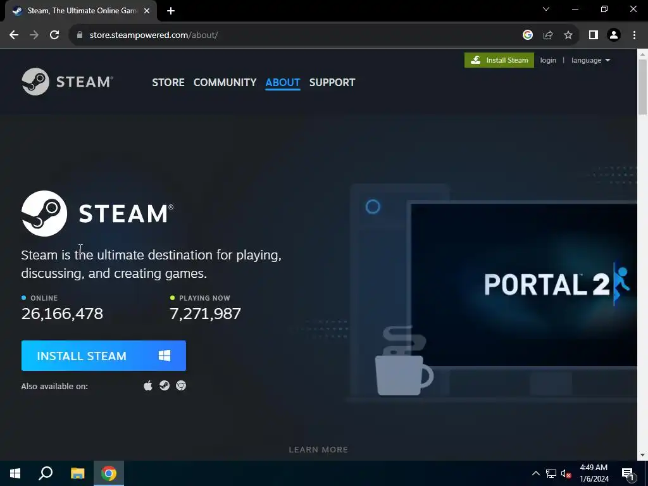Close the Steam browser tab
This screenshot has width=648, height=486.
point(147,11)
